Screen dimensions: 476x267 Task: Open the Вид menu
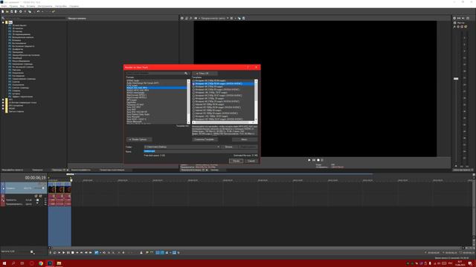tap(22, 6)
